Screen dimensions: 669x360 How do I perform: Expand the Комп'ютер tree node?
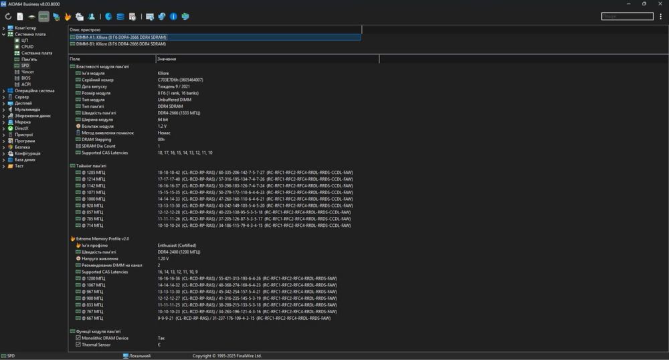point(4,28)
